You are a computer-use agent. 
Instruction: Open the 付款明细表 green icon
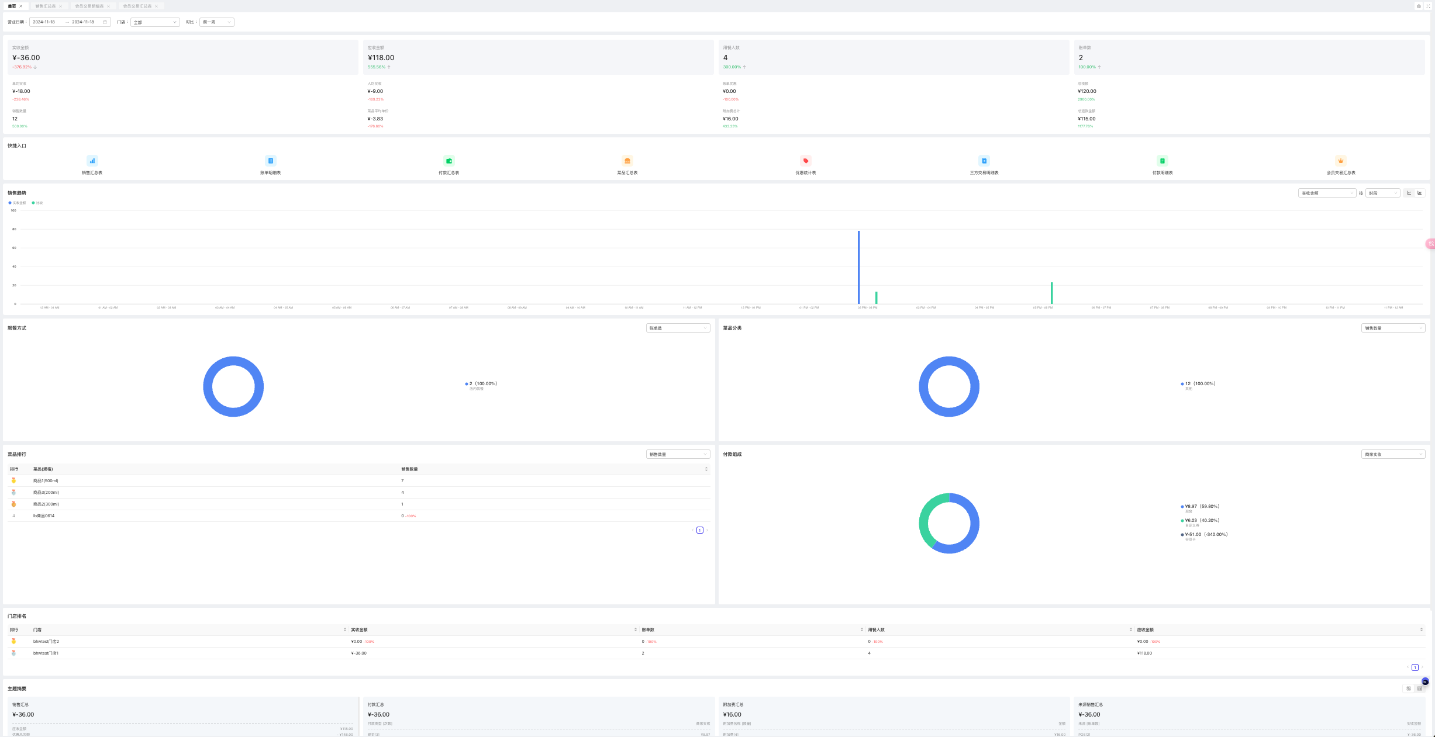point(1163,161)
